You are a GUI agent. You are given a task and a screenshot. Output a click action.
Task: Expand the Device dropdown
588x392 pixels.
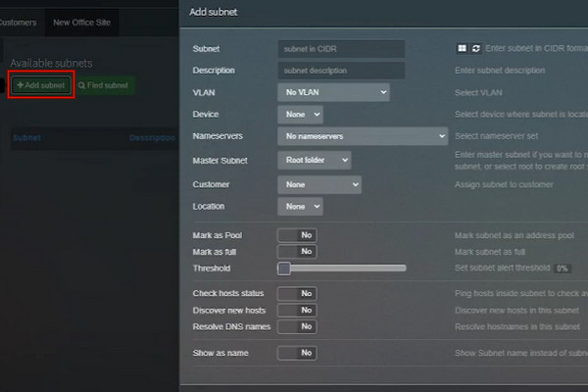301,115
